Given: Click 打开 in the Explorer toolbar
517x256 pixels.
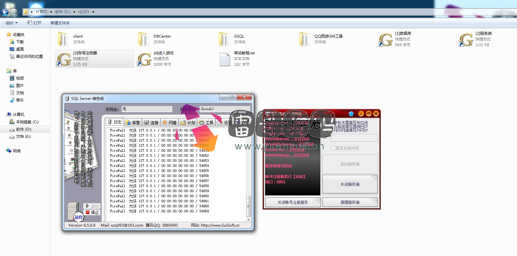Looking at the screenshot, I should click(x=34, y=23).
